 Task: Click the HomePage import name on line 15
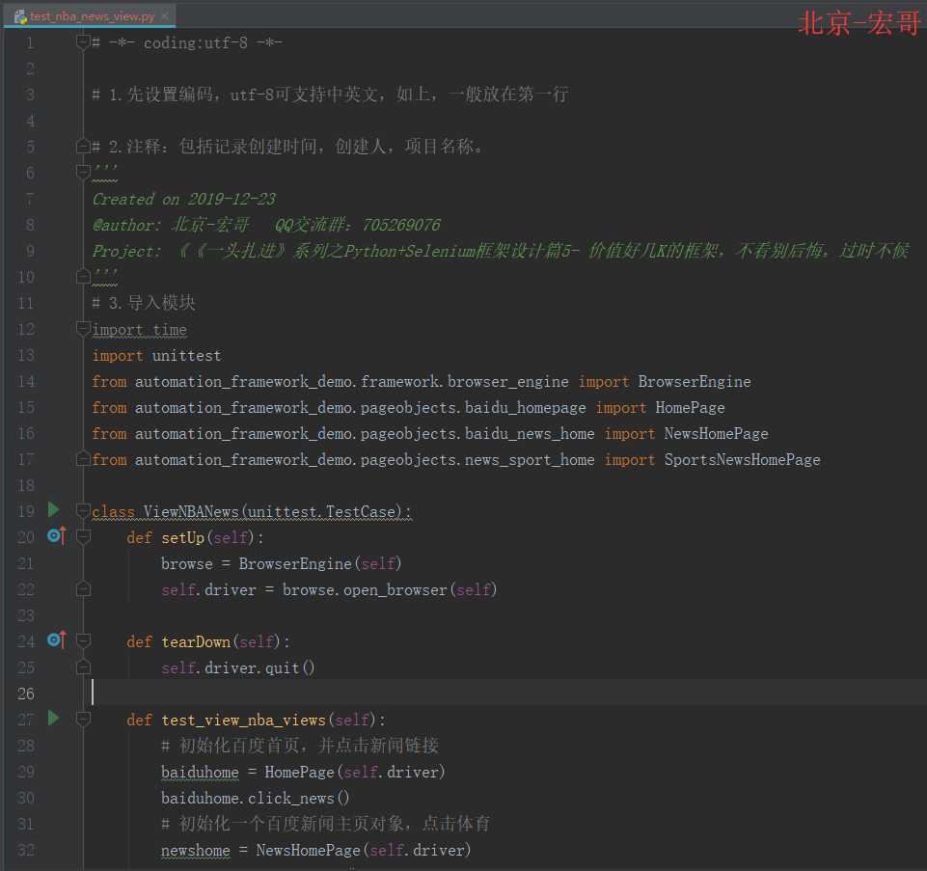pyautogui.click(x=690, y=407)
